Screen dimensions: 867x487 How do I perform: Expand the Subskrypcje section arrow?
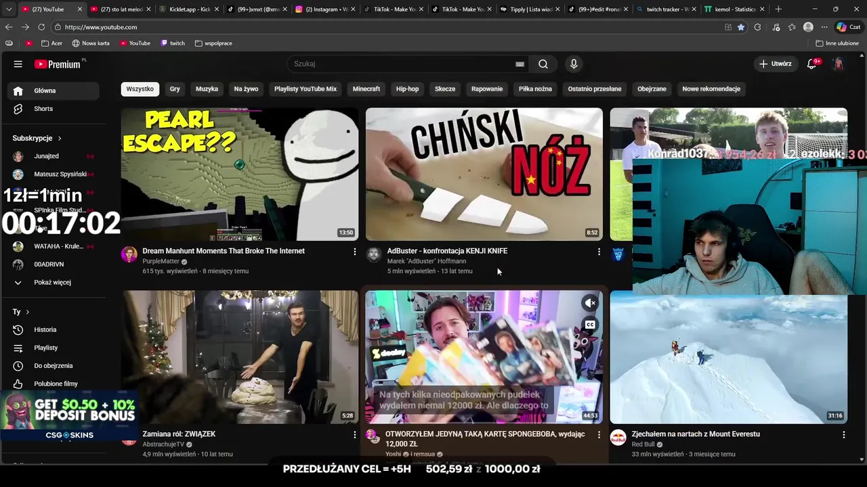tap(60, 139)
